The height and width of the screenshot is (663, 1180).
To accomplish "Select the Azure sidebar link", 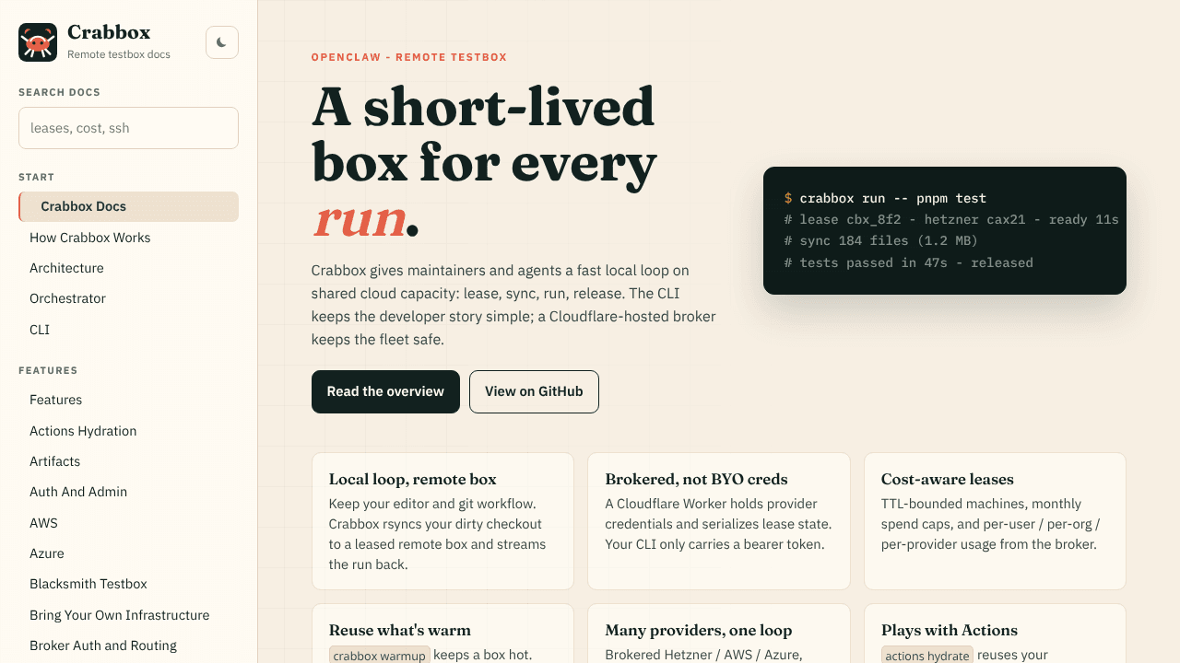I will [x=128, y=553].
